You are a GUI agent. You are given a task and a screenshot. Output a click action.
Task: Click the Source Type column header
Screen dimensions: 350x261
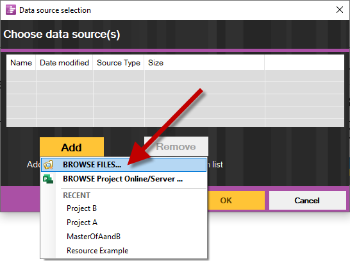click(119, 63)
